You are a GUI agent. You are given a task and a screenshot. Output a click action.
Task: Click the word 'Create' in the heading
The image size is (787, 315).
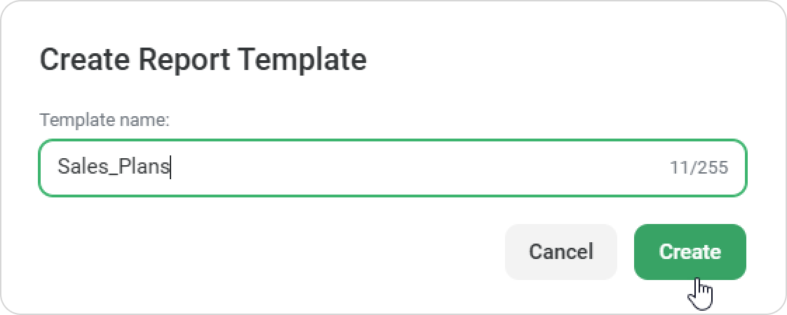click(84, 59)
